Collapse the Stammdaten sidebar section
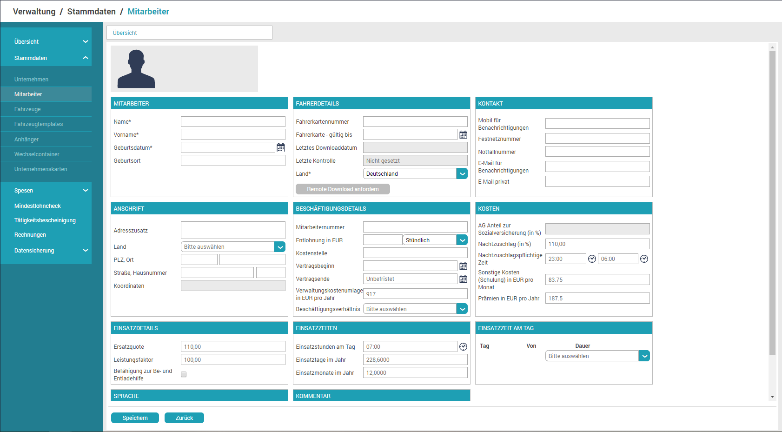 tap(86, 58)
